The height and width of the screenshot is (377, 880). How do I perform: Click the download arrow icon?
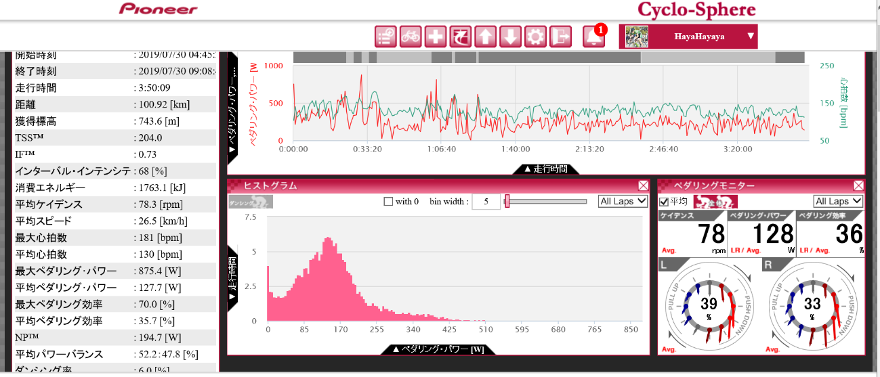[x=510, y=37]
